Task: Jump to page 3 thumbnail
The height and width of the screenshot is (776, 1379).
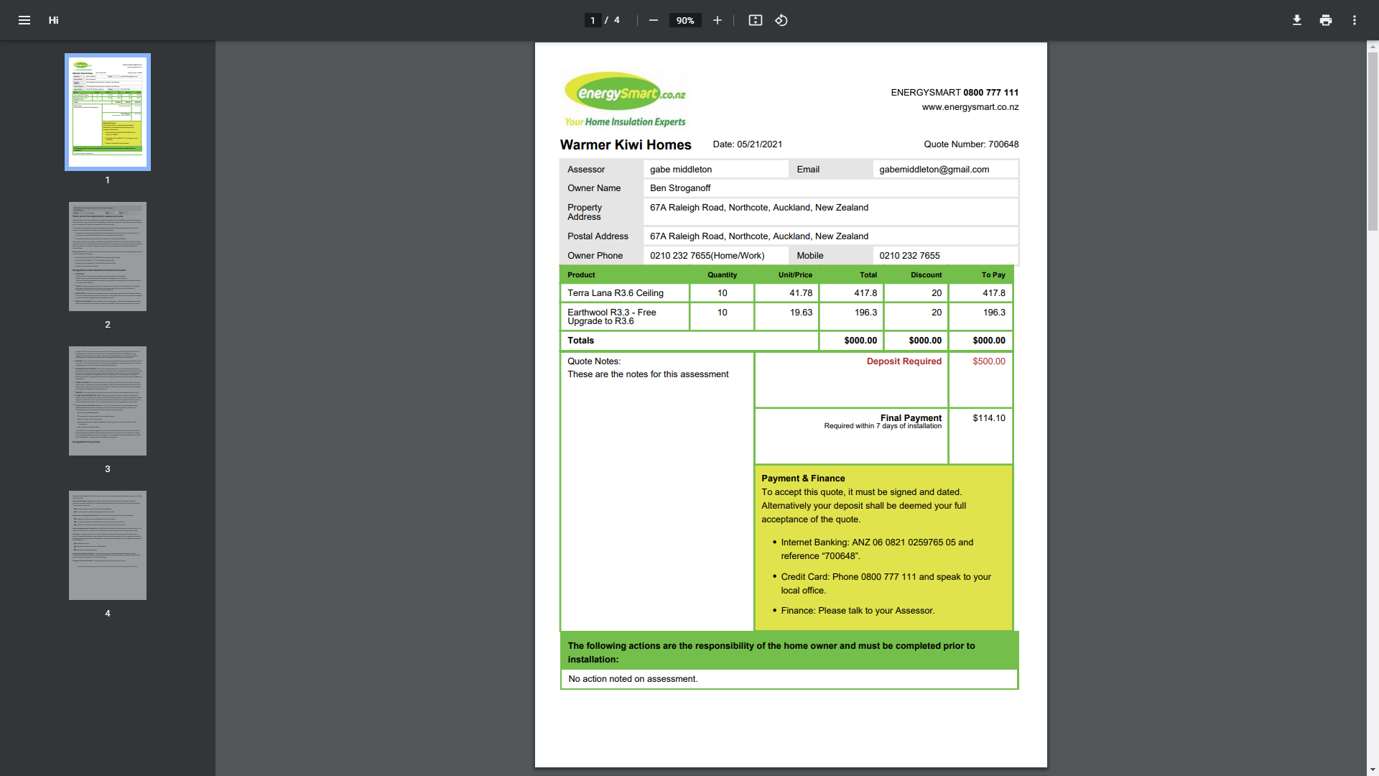Action: coord(108,401)
